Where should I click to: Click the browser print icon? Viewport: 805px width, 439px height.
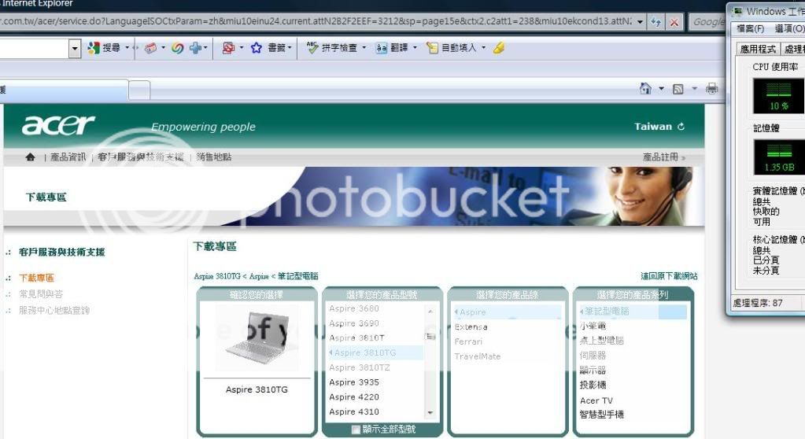coord(711,88)
